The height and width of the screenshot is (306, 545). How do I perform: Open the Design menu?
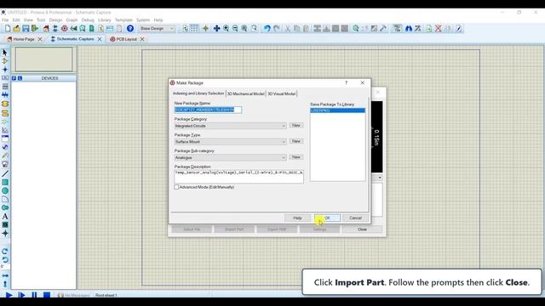tap(55, 20)
